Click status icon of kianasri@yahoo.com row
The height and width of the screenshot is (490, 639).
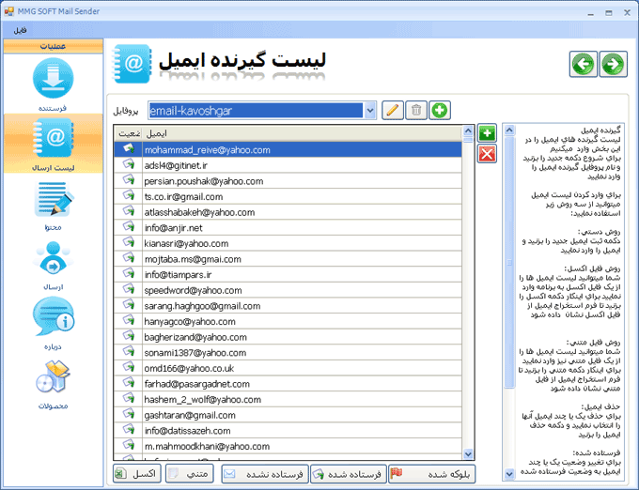(x=129, y=242)
